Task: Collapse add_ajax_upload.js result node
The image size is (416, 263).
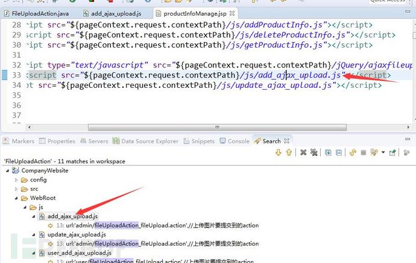Action: coord(34,217)
